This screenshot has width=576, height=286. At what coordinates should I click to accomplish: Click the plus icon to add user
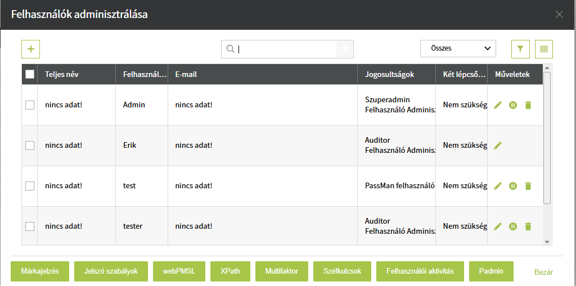[30, 49]
